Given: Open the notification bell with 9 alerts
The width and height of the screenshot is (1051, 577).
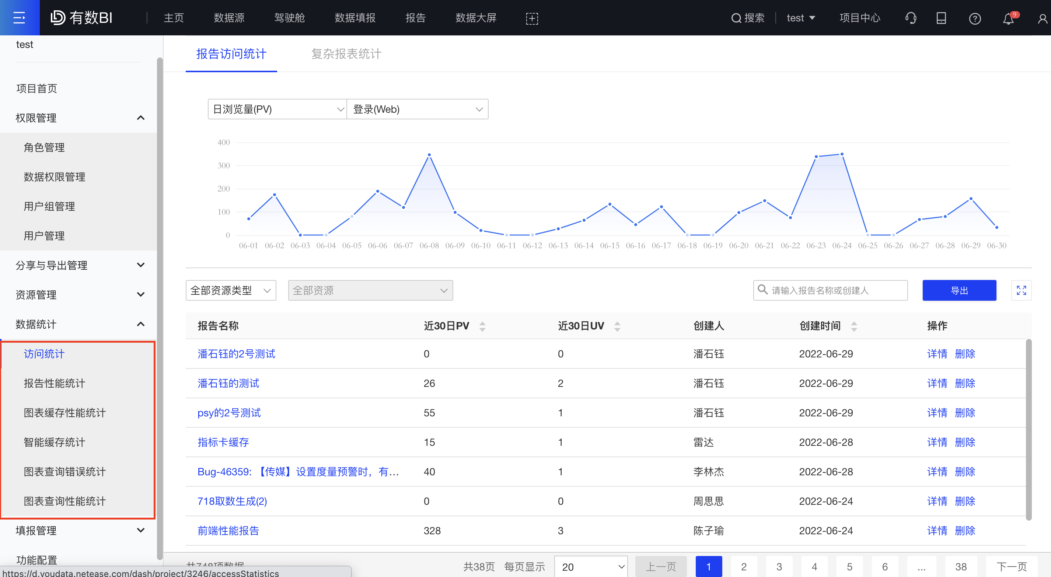Looking at the screenshot, I should 1008,18.
